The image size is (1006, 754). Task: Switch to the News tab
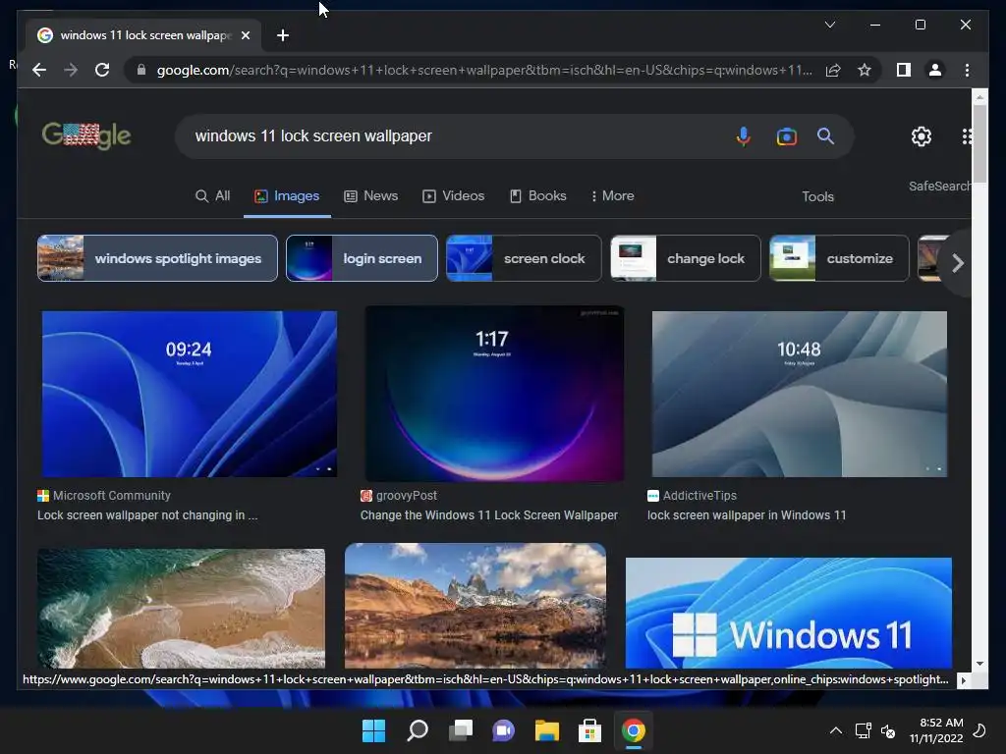pos(370,195)
